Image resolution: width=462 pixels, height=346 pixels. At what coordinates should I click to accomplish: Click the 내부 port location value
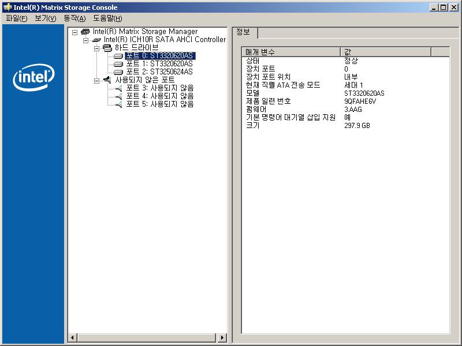tap(351, 77)
